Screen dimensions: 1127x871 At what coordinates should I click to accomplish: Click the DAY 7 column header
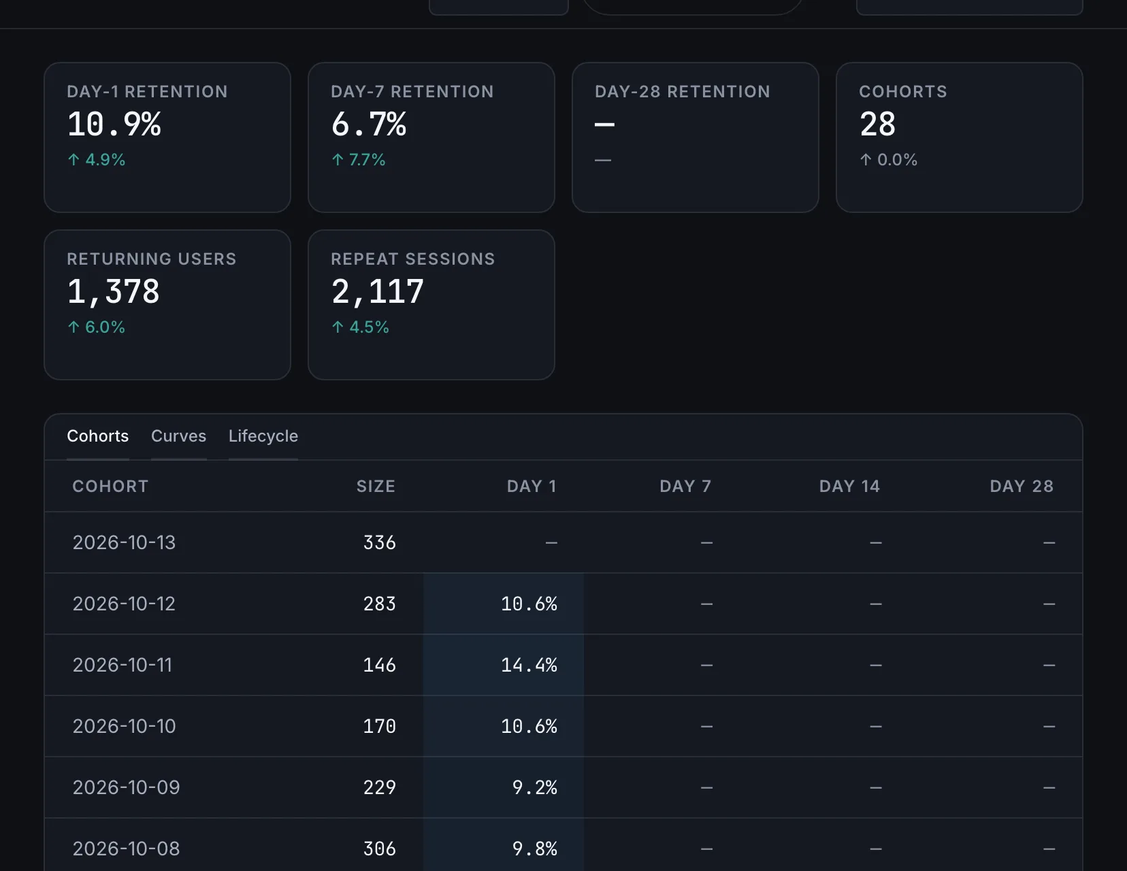(x=685, y=487)
